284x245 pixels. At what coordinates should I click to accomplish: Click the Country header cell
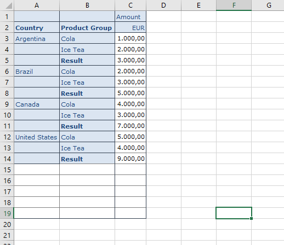[x=37, y=27]
